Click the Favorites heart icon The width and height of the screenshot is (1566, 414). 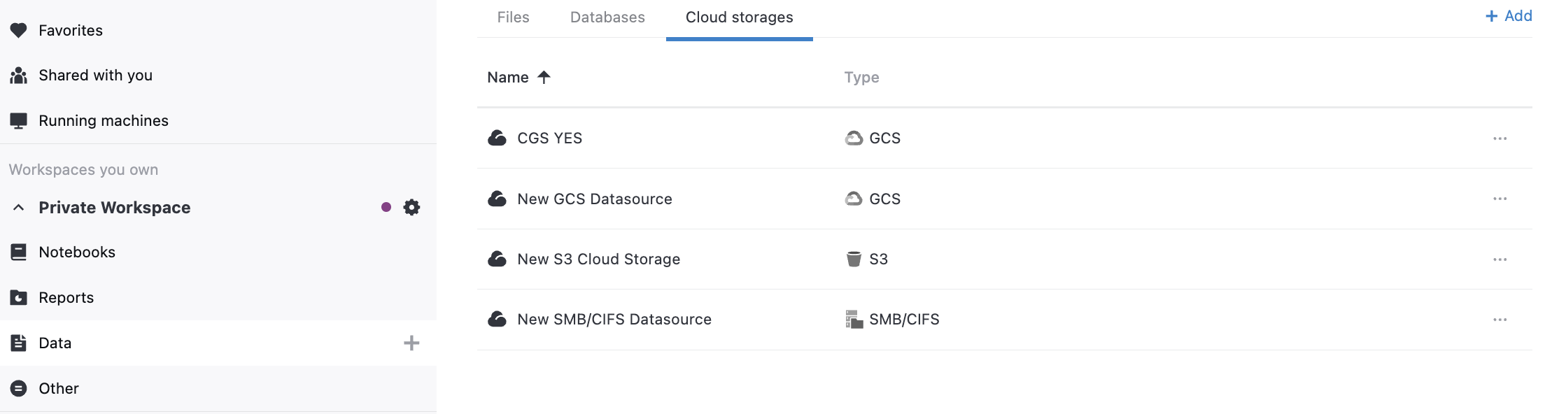click(17, 30)
